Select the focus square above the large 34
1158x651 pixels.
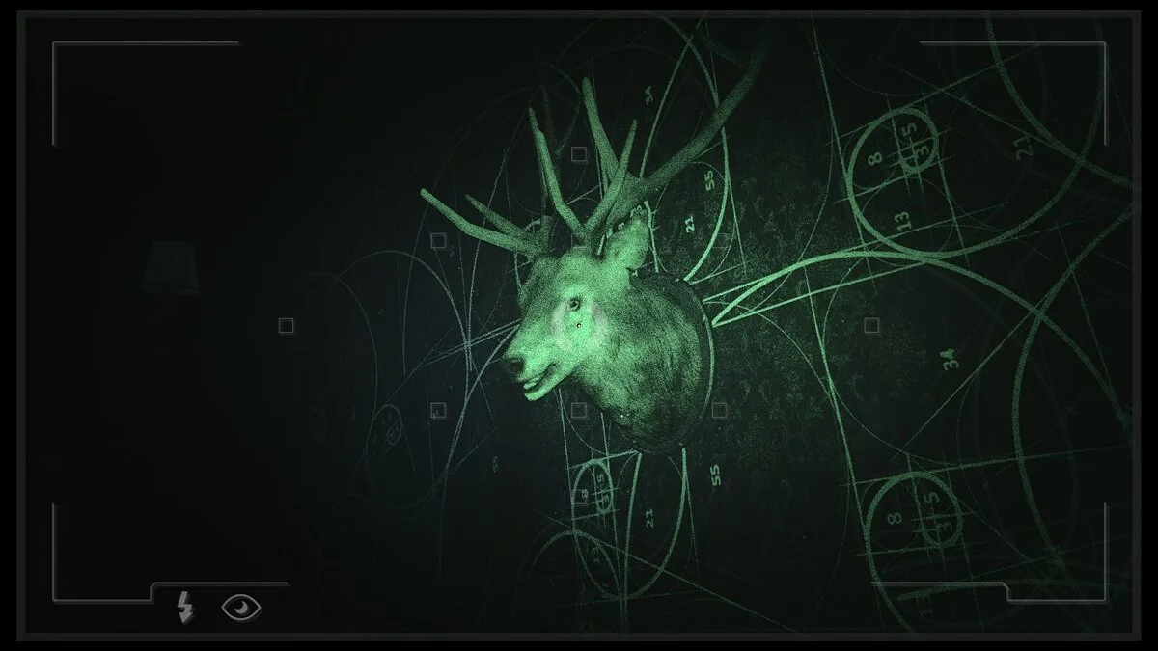tap(871, 326)
